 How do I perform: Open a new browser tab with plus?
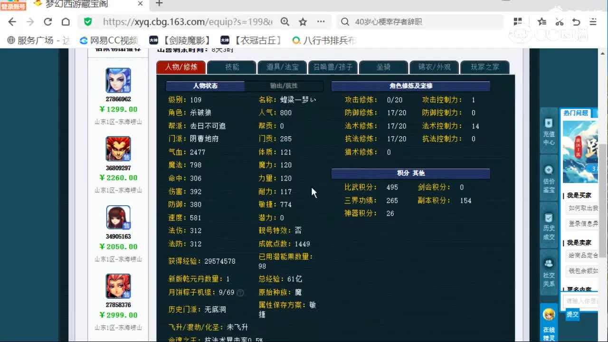[159, 4]
